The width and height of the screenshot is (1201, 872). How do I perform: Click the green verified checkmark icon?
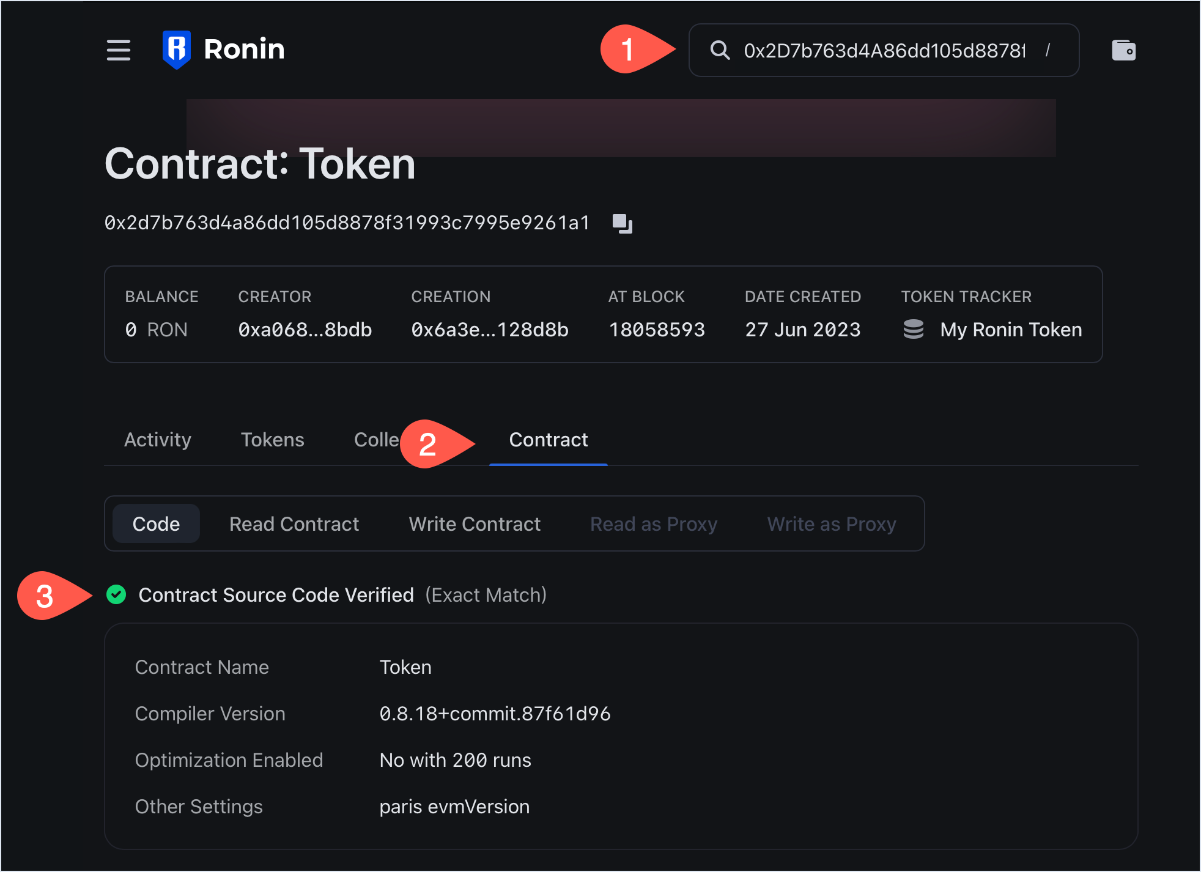coord(116,594)
